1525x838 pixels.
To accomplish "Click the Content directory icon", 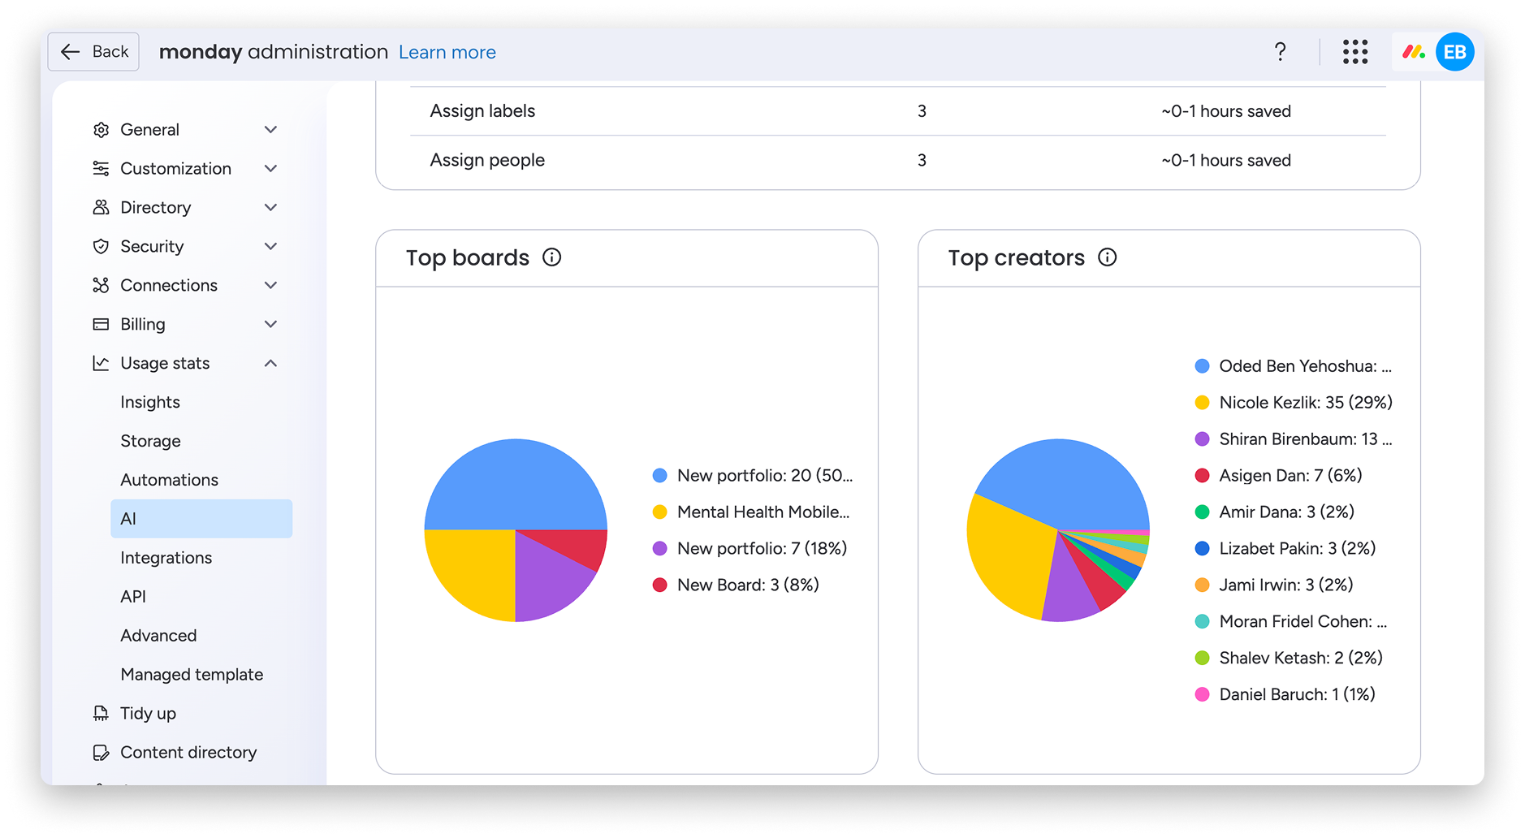I will pyautogui.click(x=101, y=752).
